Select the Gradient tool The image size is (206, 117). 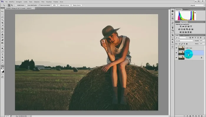(2, 43)
